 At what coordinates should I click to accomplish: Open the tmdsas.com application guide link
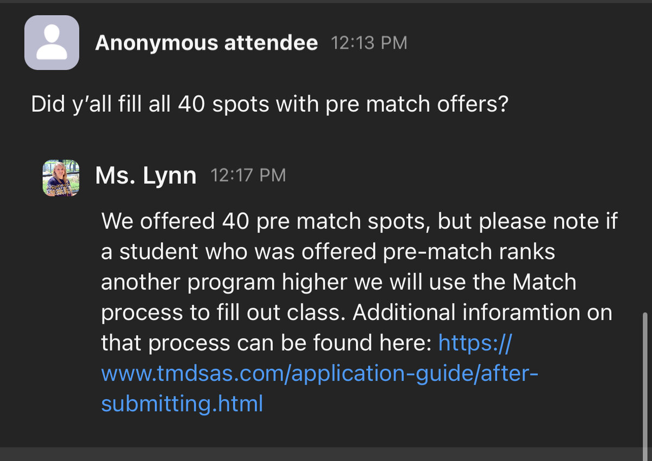pos(319,374)
